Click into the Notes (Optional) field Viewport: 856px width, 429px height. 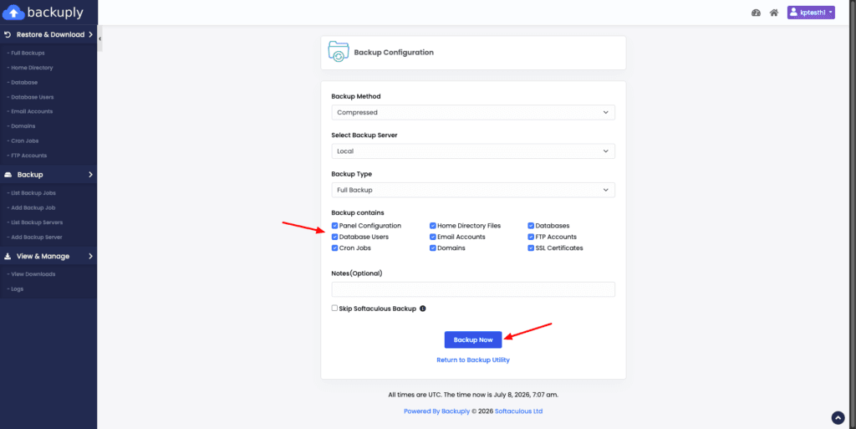click(x=473, y=289)
